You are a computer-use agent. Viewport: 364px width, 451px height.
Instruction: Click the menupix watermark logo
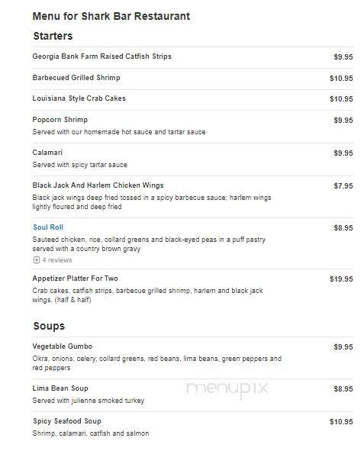[227, 389]
